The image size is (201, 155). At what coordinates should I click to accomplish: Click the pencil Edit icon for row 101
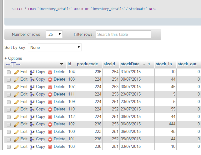pyautogui.click(x=17, y=139)
